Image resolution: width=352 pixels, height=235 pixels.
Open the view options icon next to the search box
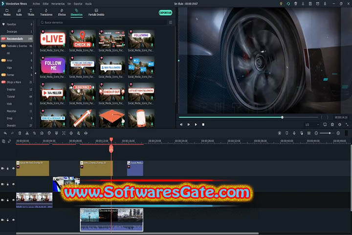point(171,22)
